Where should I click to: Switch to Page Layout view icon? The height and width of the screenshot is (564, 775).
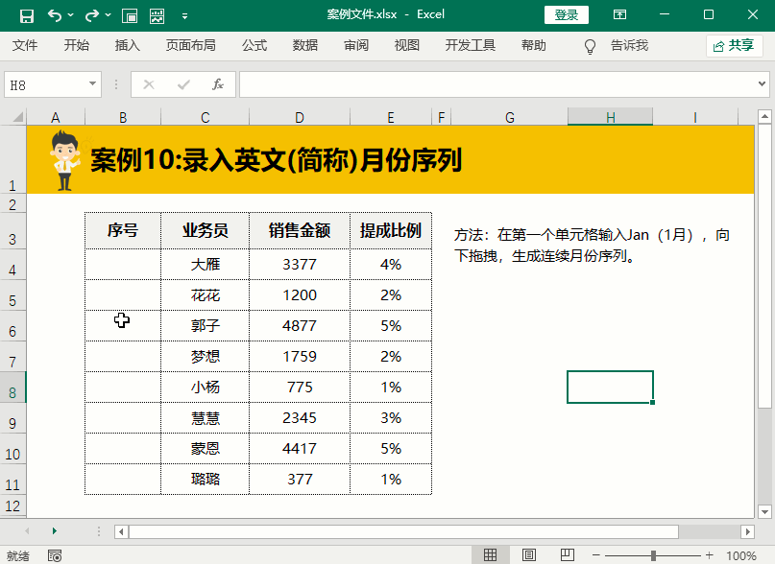tap(528, 555)
